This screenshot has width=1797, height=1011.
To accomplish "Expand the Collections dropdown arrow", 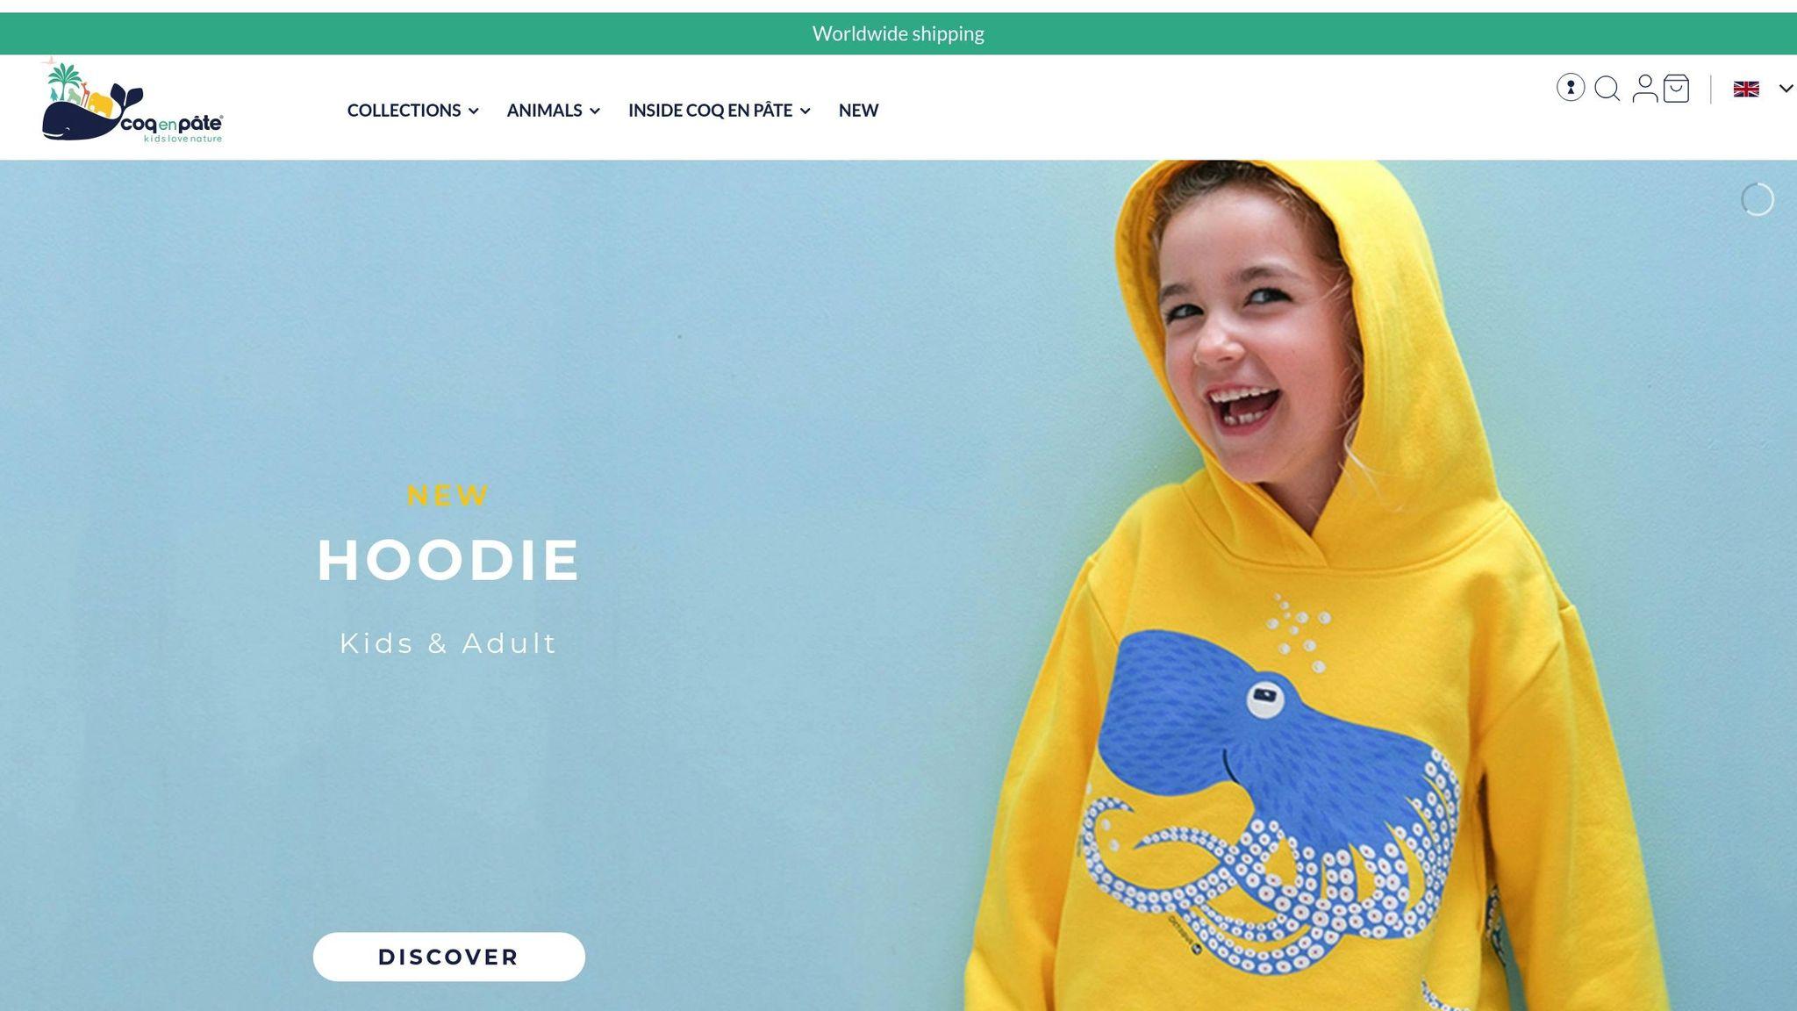I will click(474, 111).
